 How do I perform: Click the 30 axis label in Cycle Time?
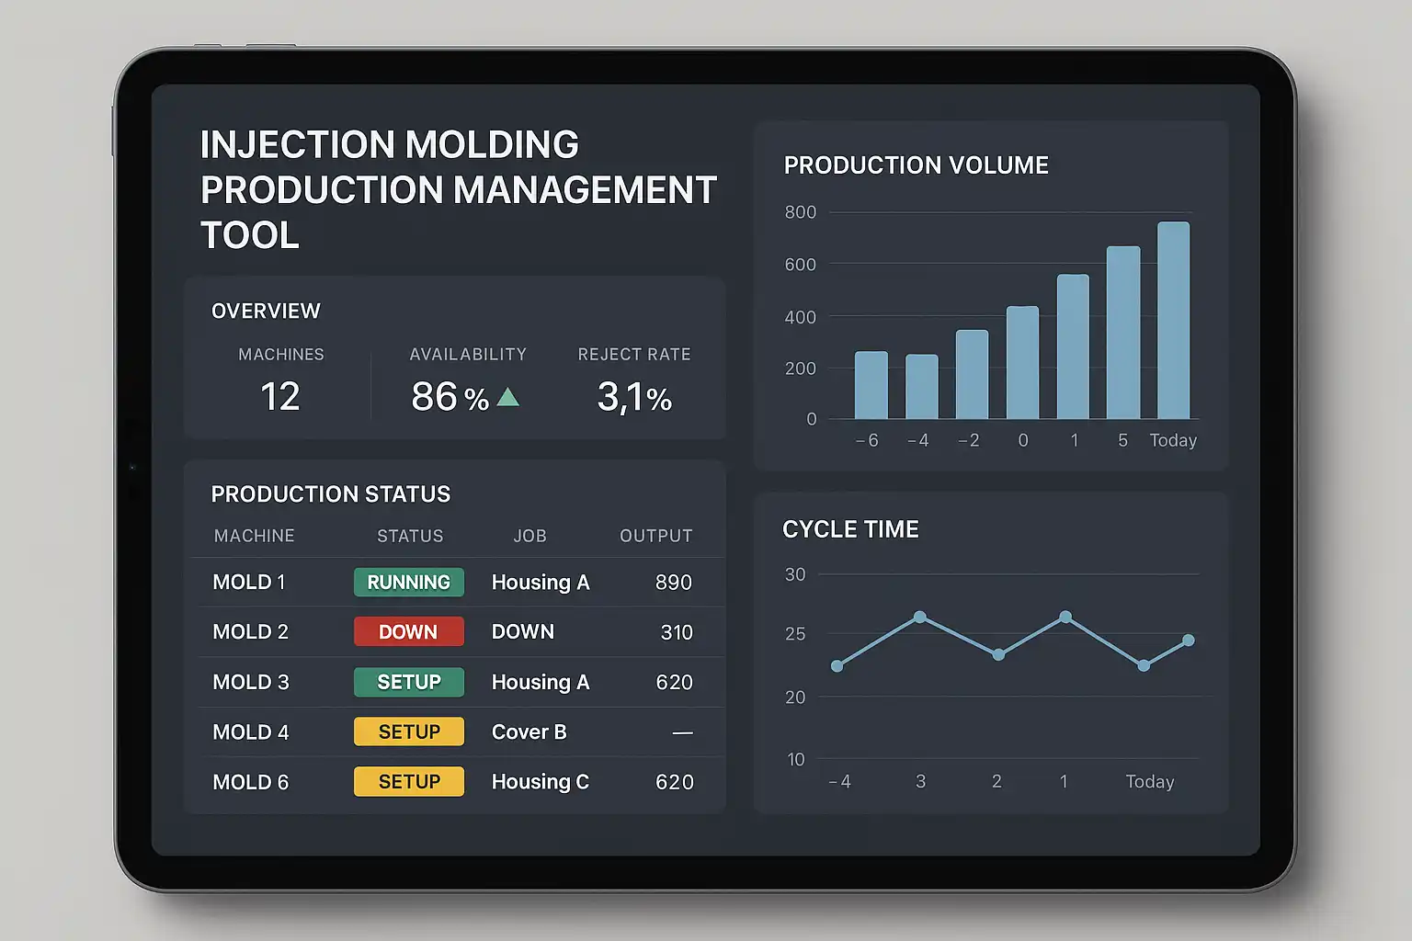(795, 574)
